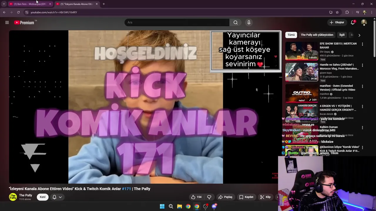Open Windows Start menu
The image size is (376, 211).
pos(162,206)
